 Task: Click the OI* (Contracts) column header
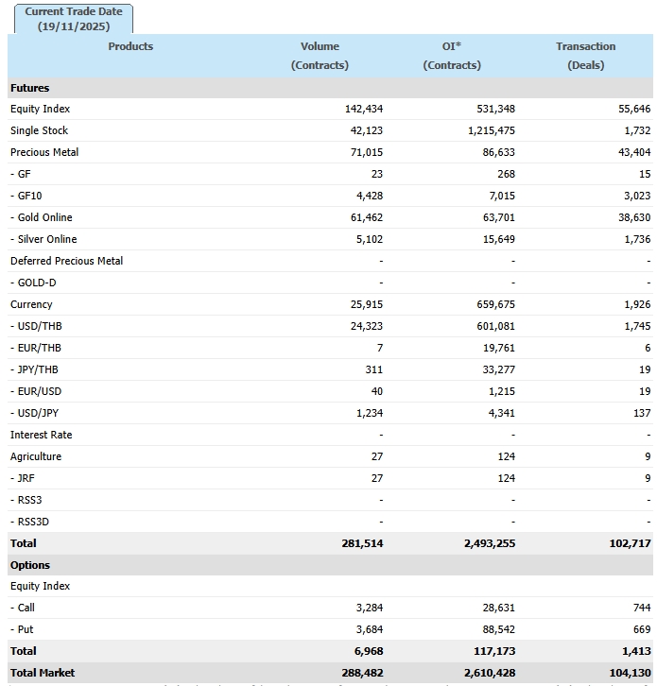tap(452, 56)
